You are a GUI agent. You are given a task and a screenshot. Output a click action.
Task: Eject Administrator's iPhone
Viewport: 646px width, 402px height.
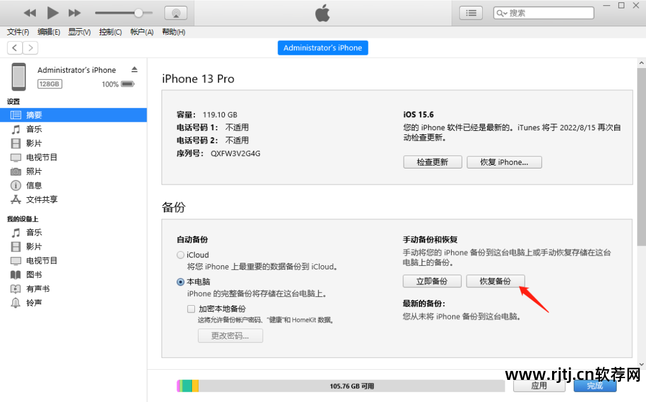pyautogui.click(x=135, y=69)
